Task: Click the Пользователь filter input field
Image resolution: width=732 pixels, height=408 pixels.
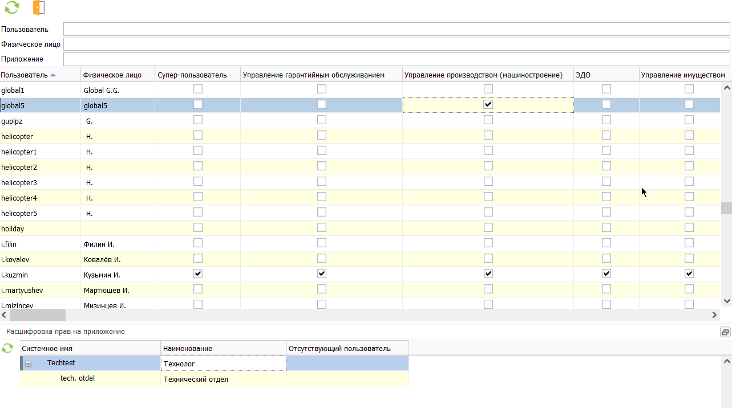Action: pos(396,29)
